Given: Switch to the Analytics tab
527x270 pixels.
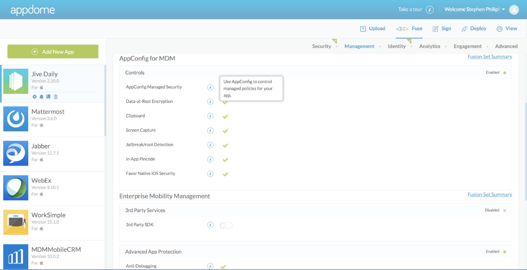Looking at the screenshot, I should click(430, 46).
